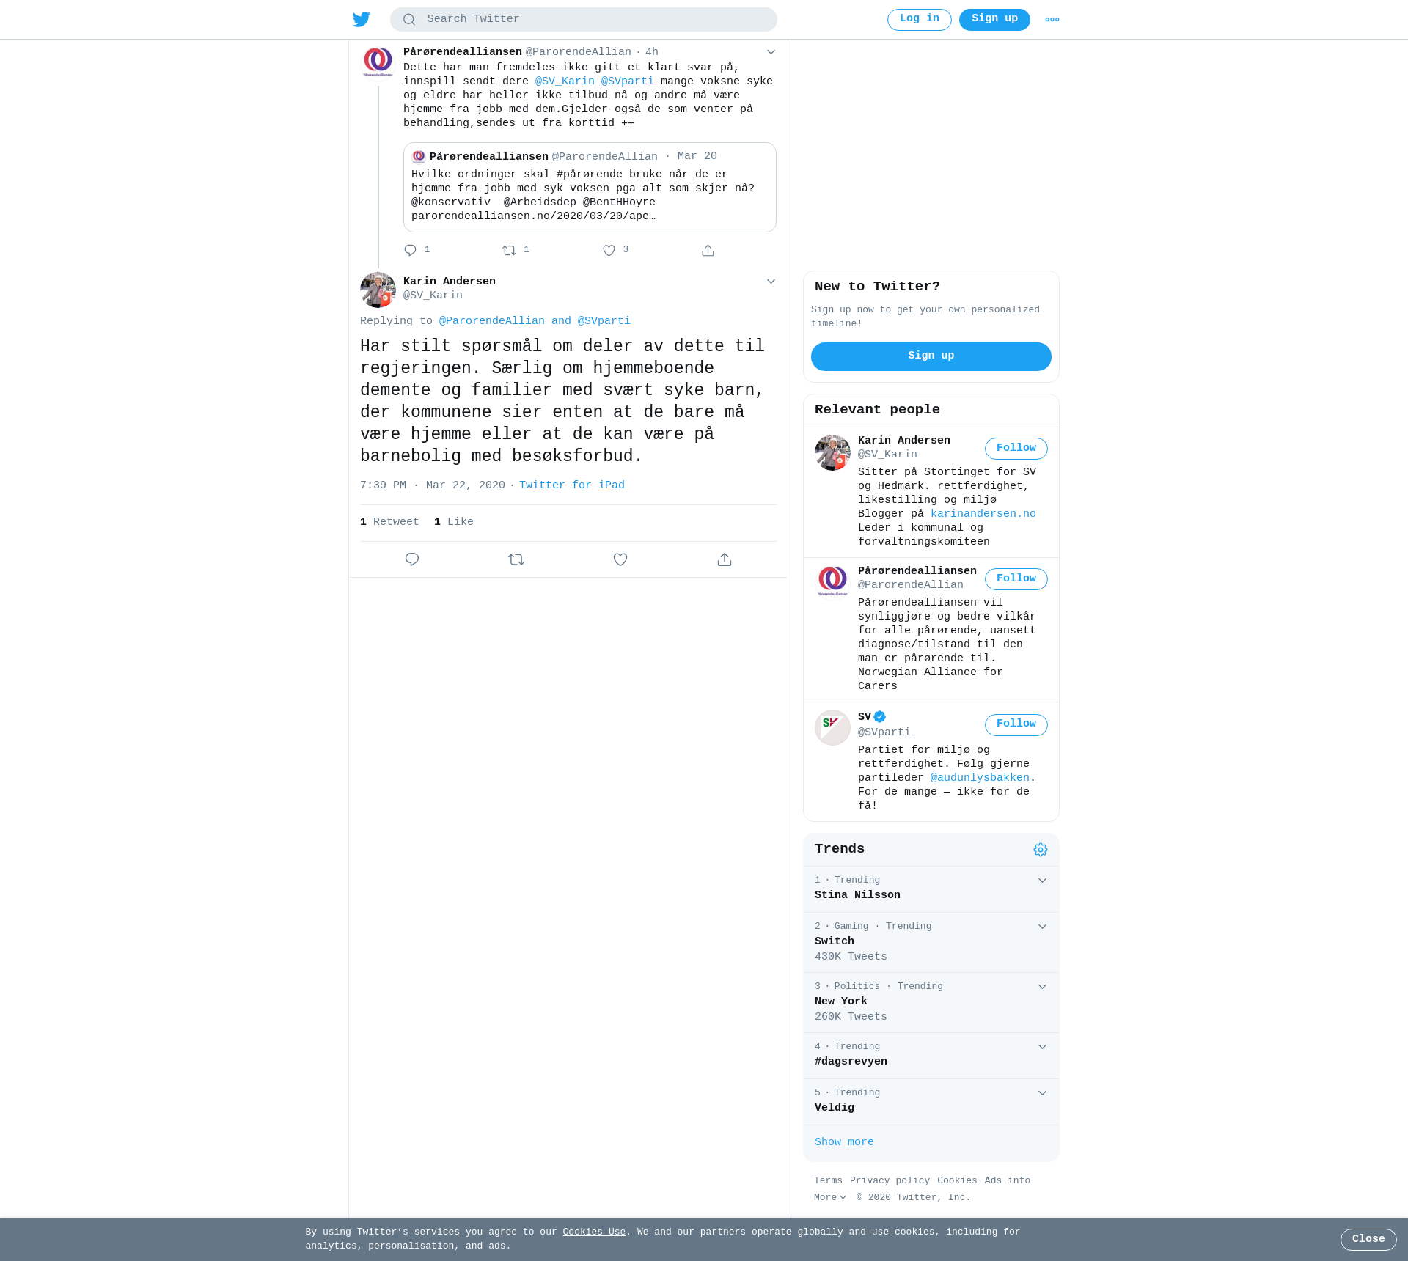Click the Log in button
The height and width of the screenshot is (1261, 1408).
pyautogui.click(x=919, y=20)
